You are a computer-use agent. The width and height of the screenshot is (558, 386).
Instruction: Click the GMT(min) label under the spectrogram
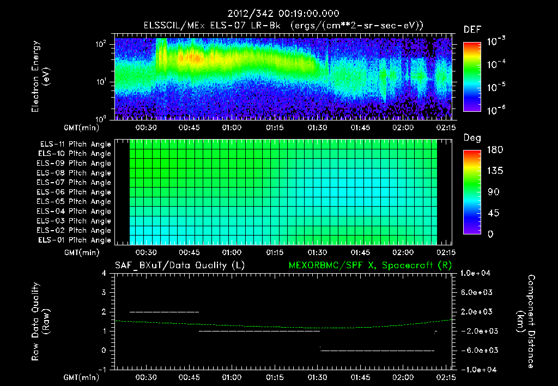point(82,128)
